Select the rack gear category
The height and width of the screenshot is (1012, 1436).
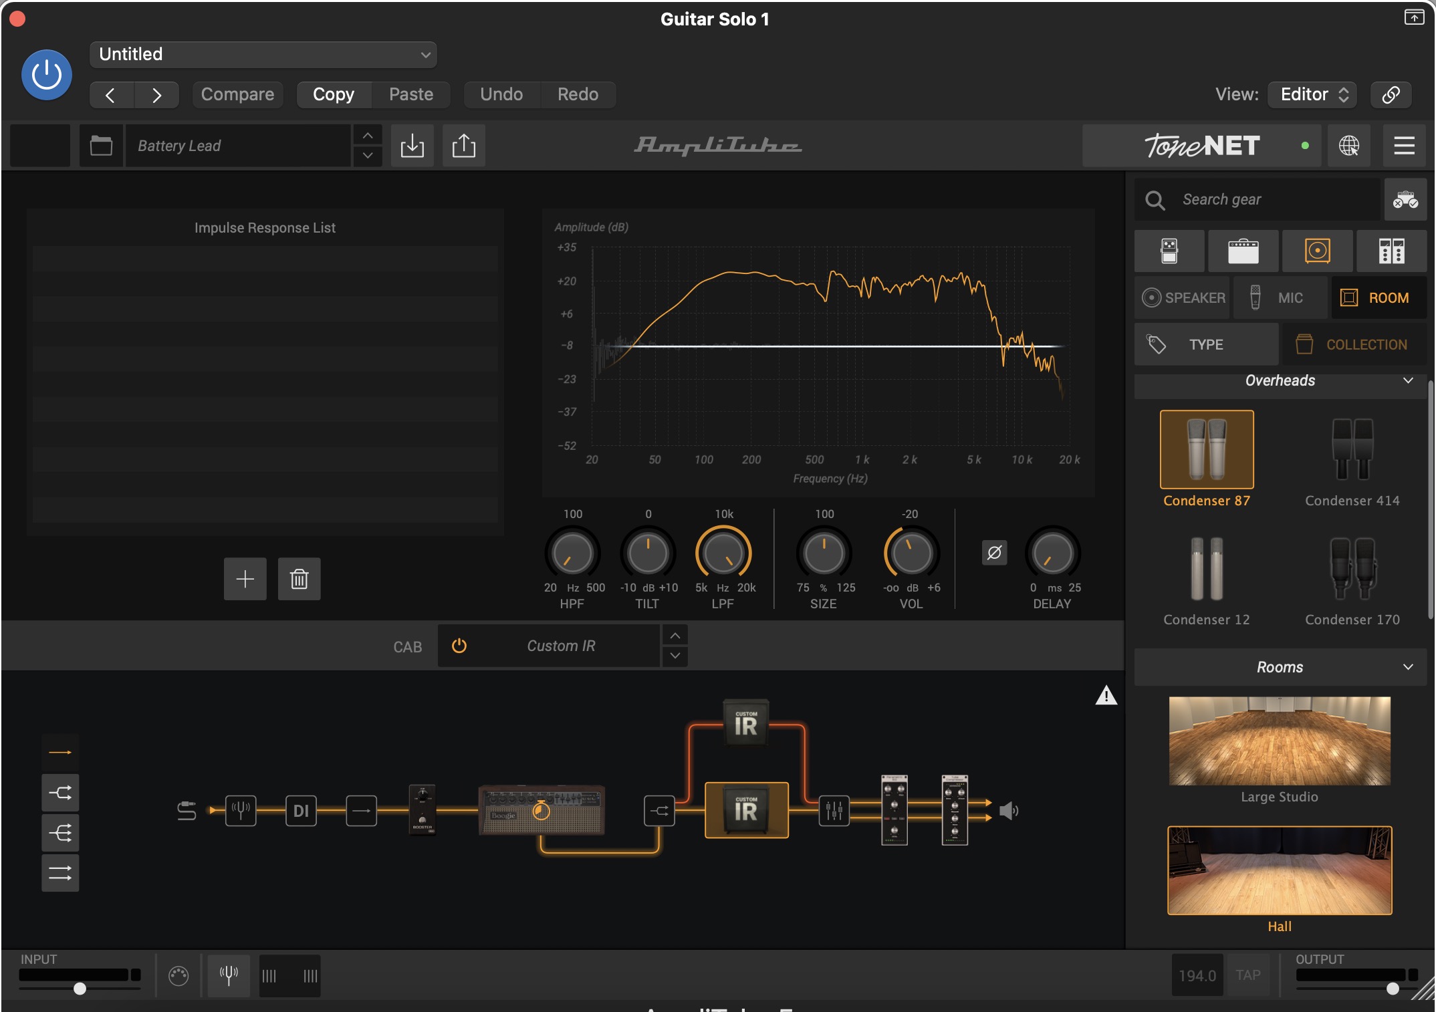point(1392,251)
